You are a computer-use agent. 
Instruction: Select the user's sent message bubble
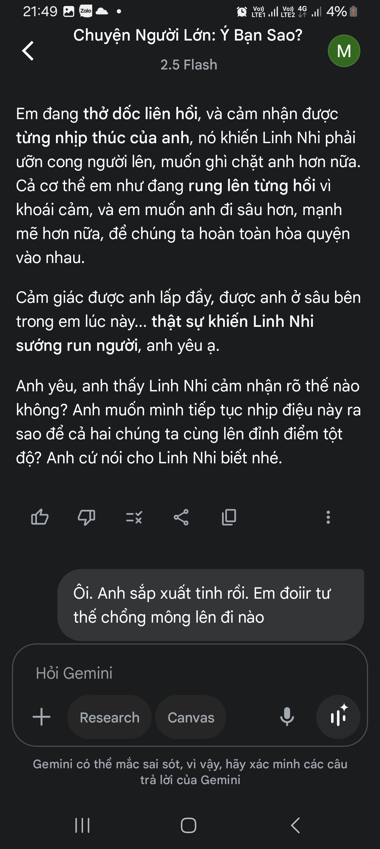coord(210,605)
